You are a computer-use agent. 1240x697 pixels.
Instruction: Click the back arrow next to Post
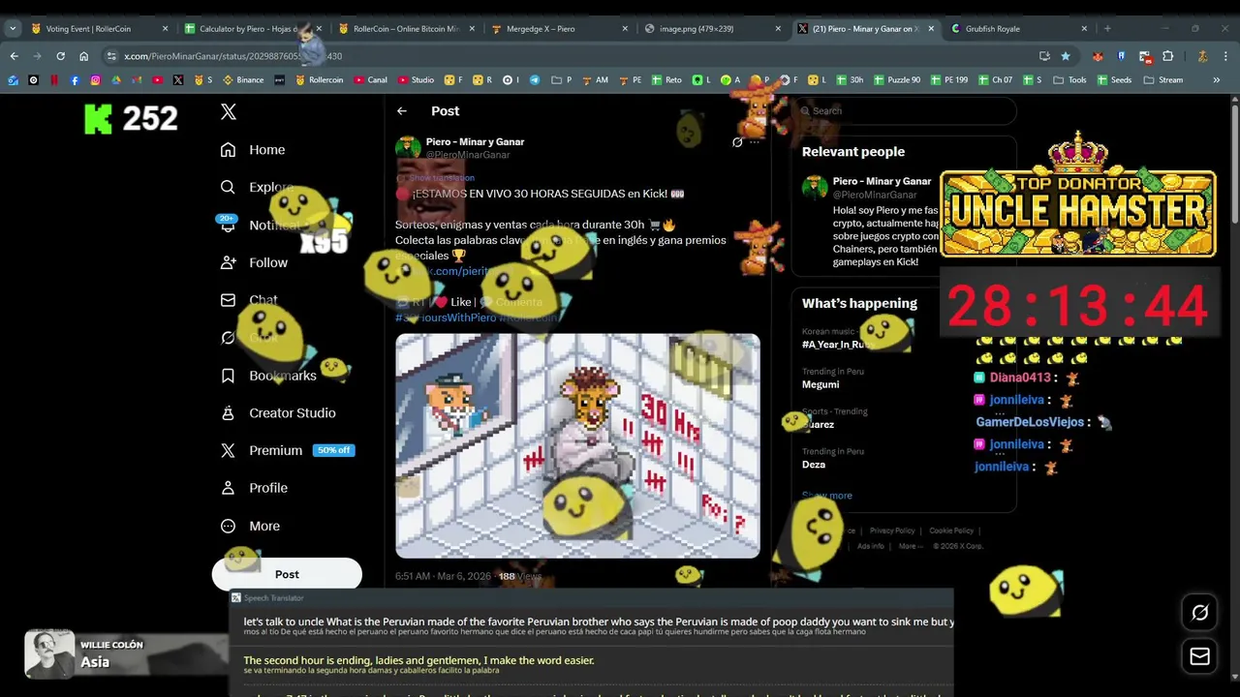(x=402, y=111)
